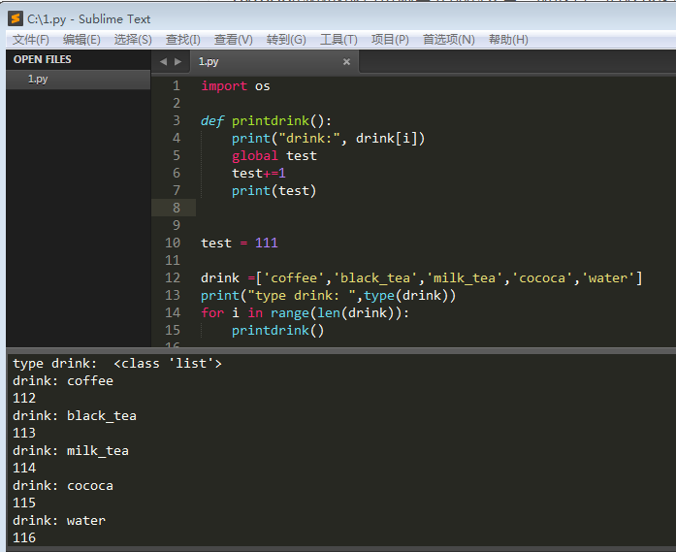The height and width of the screenshot is (552, 676).
Task: Click output value 113
Action: pos(24,433)
